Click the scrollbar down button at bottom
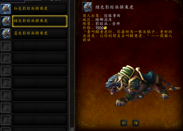 tap(72, 129)
